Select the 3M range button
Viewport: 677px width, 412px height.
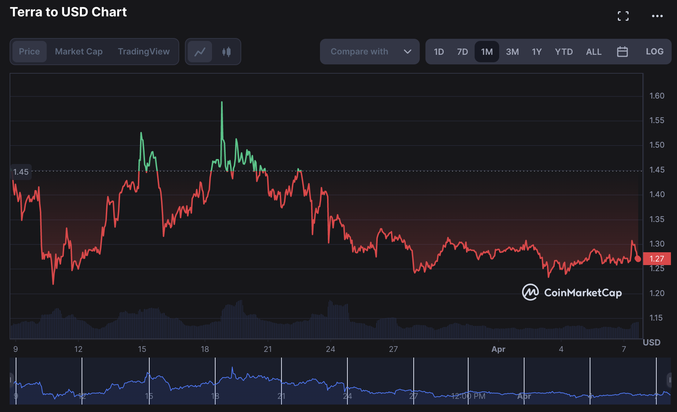[512, 52]
